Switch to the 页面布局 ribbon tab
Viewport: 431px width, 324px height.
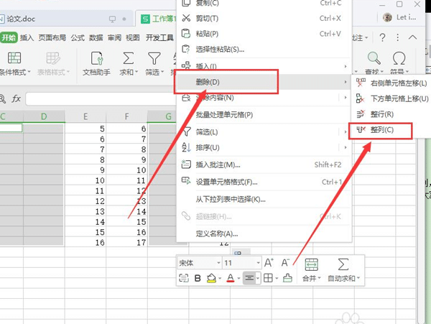click(x=52, y=38)
